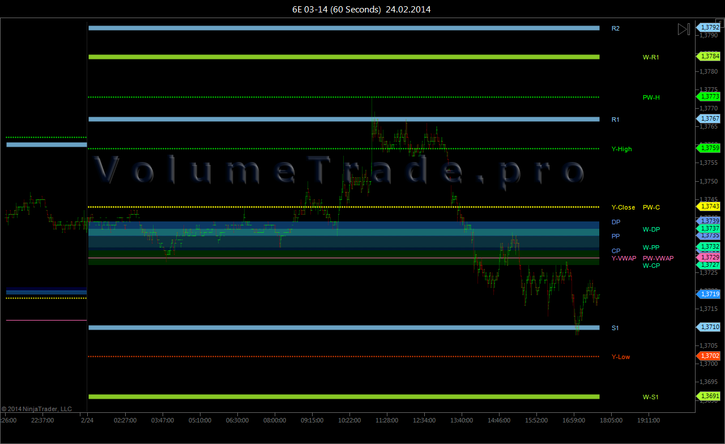Click the W-R1 level label
This screenshot has width=725, height=444.
pos(651,57)
